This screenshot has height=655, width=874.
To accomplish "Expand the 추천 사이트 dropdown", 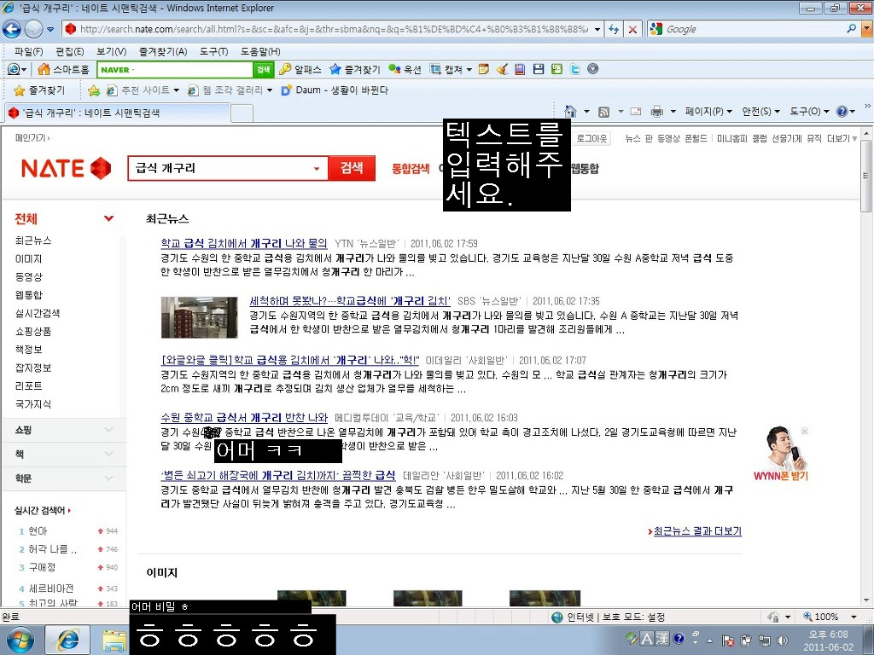I will point(176,90).
